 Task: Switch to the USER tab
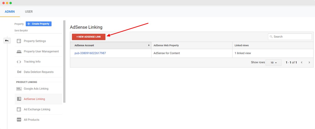pos(29,12)
